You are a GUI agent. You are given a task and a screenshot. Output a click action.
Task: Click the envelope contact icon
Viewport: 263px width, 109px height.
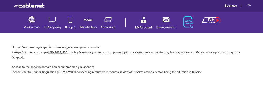click(166, 20)
